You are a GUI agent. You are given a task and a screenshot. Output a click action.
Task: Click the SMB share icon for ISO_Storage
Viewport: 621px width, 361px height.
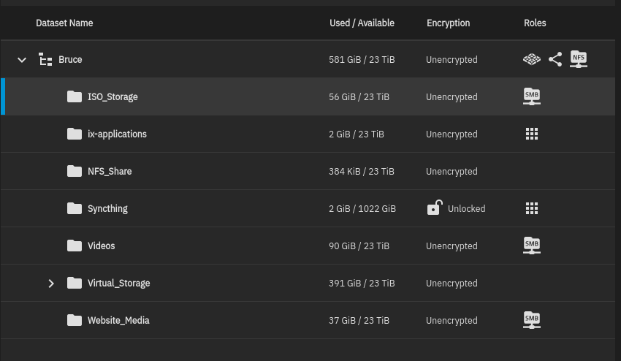point(531,96)
